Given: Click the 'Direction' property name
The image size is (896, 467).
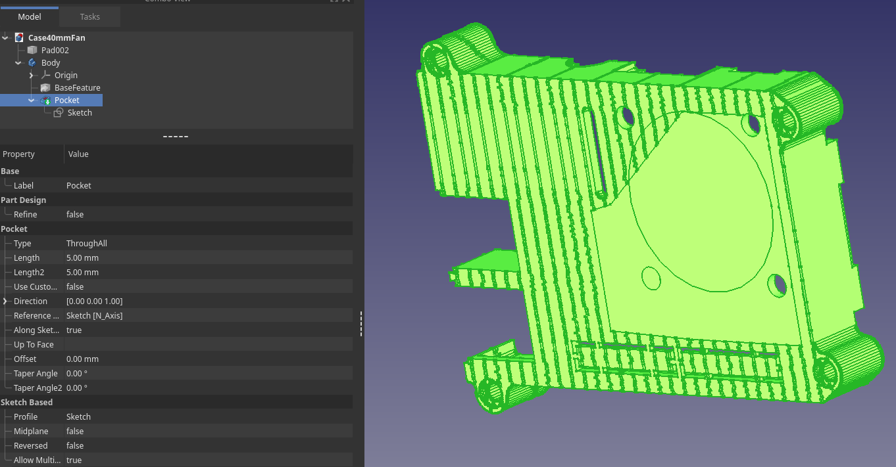Looking at the screenshot, I should (x=30, y=301).
